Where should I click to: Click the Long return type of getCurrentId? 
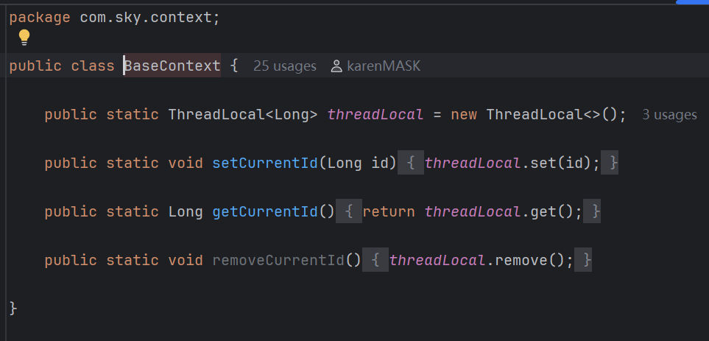click(x=186, y=211)
